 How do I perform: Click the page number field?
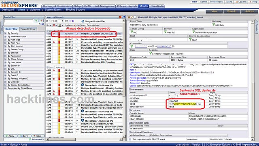[x=61, y=21]
